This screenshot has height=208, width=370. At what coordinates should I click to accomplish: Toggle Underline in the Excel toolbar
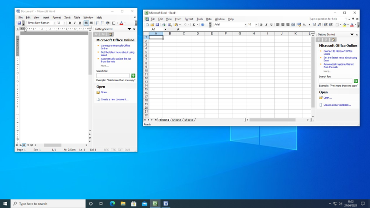(271, 25)
